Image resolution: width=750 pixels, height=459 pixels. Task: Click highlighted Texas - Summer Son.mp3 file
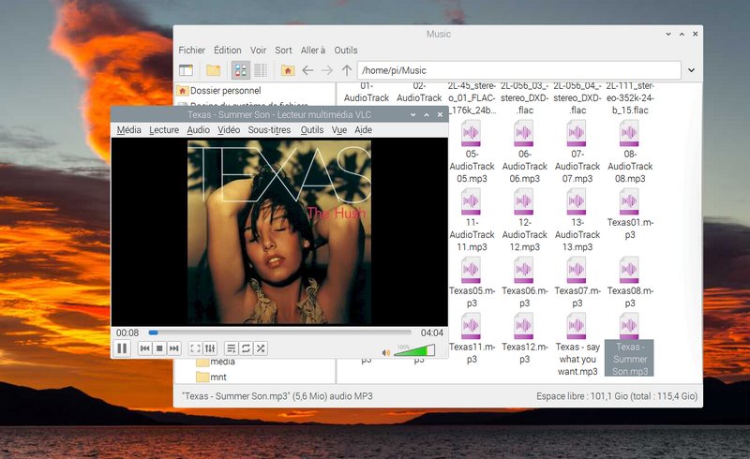[x=629, y=345]
